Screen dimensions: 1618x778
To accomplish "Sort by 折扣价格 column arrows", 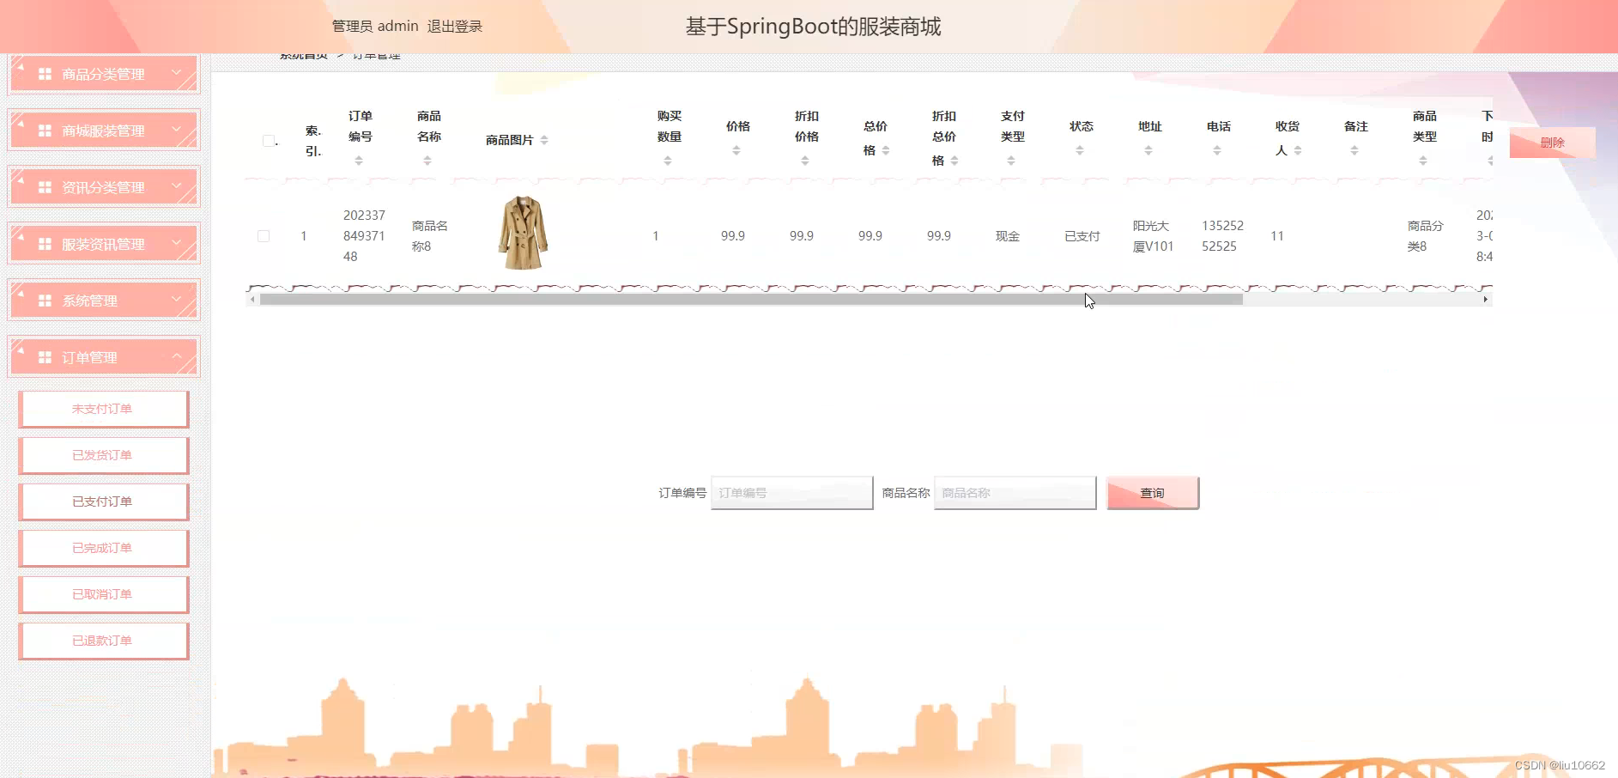I will (x=805, y=161).
